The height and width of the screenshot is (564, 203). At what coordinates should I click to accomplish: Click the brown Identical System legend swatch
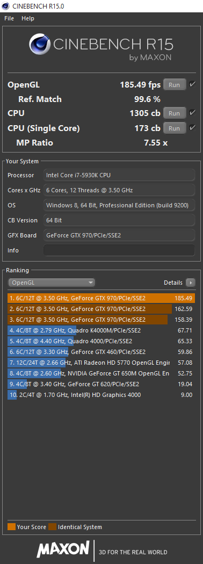point(53,527)
